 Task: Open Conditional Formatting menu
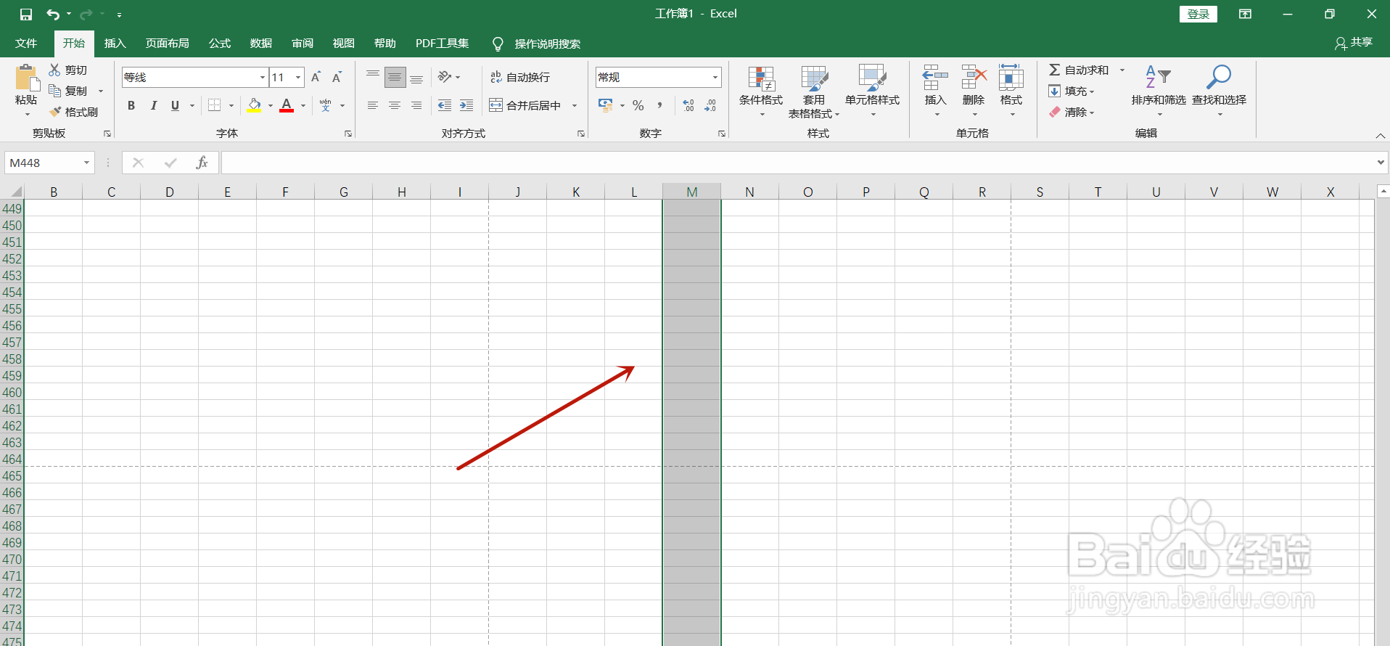click(x=761, y=91)
